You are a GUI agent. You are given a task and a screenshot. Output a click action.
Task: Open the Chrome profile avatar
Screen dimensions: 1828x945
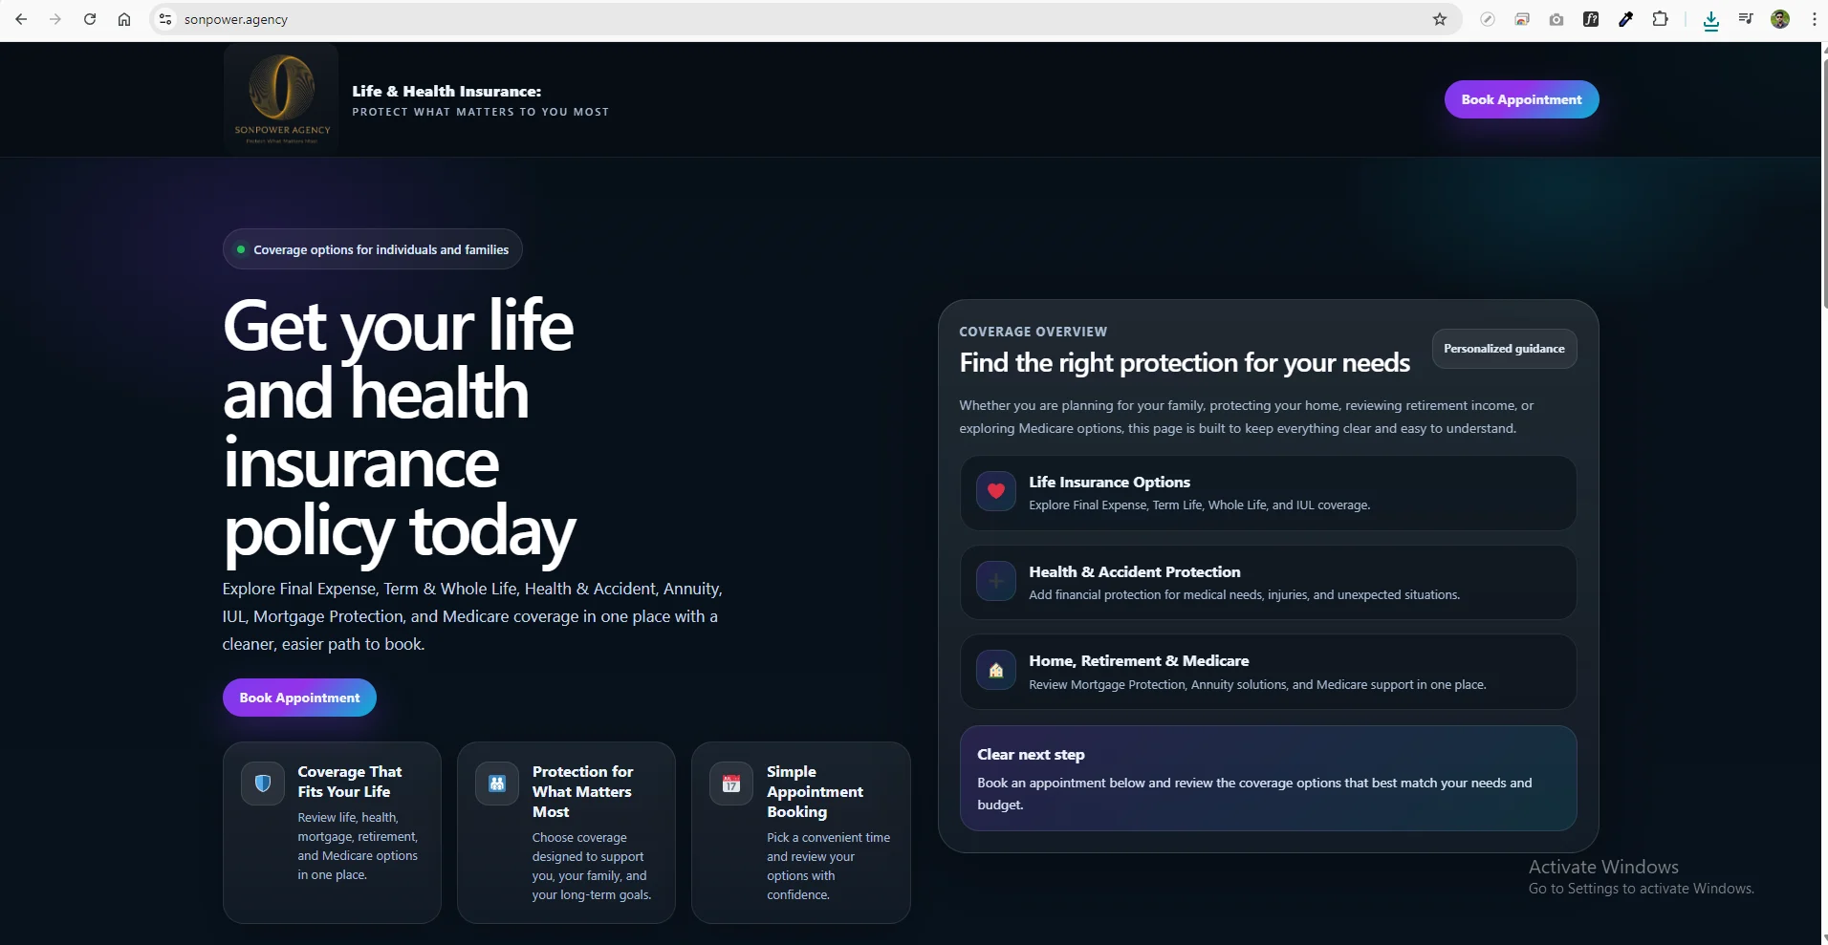click(1780, 19)
